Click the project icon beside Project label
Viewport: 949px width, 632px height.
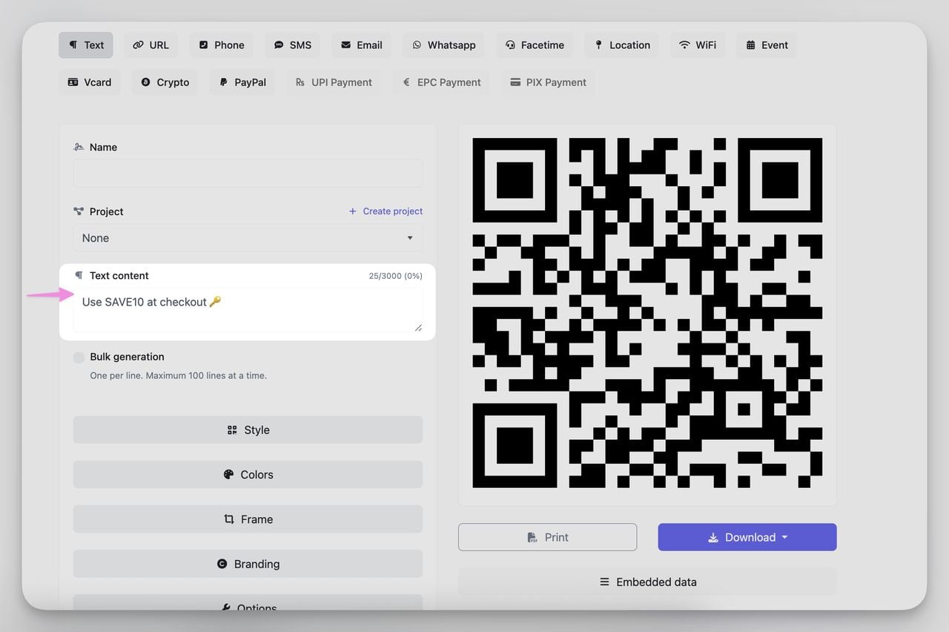(79, 211)
